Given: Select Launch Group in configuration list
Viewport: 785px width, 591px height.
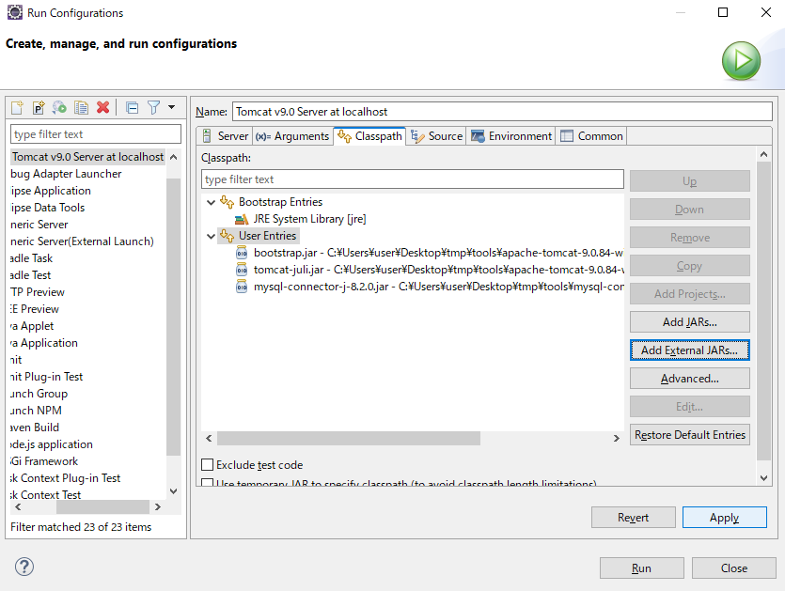Looking at the screenshot, I should pos(39,394).
